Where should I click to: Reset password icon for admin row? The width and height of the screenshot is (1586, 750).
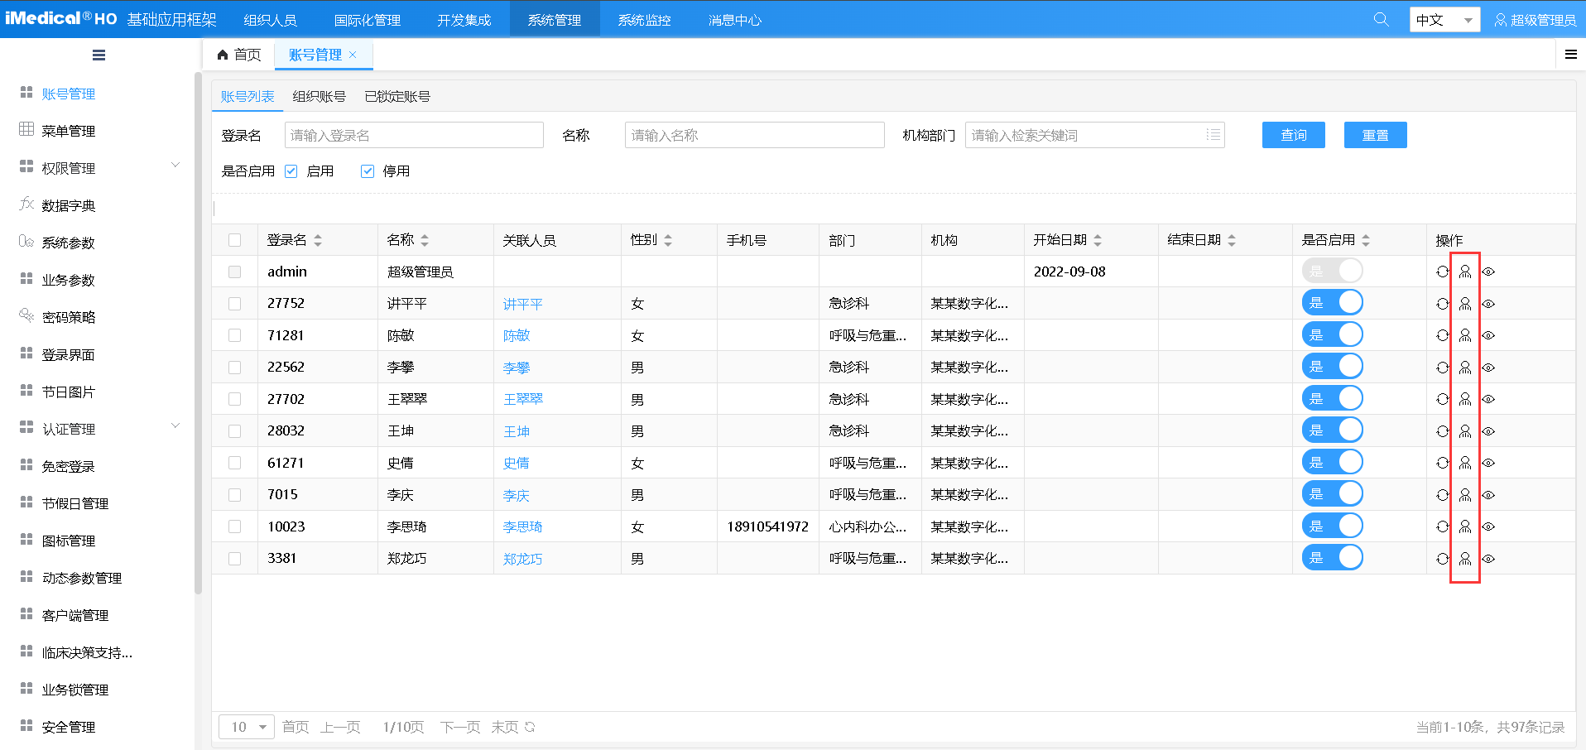1440,271
